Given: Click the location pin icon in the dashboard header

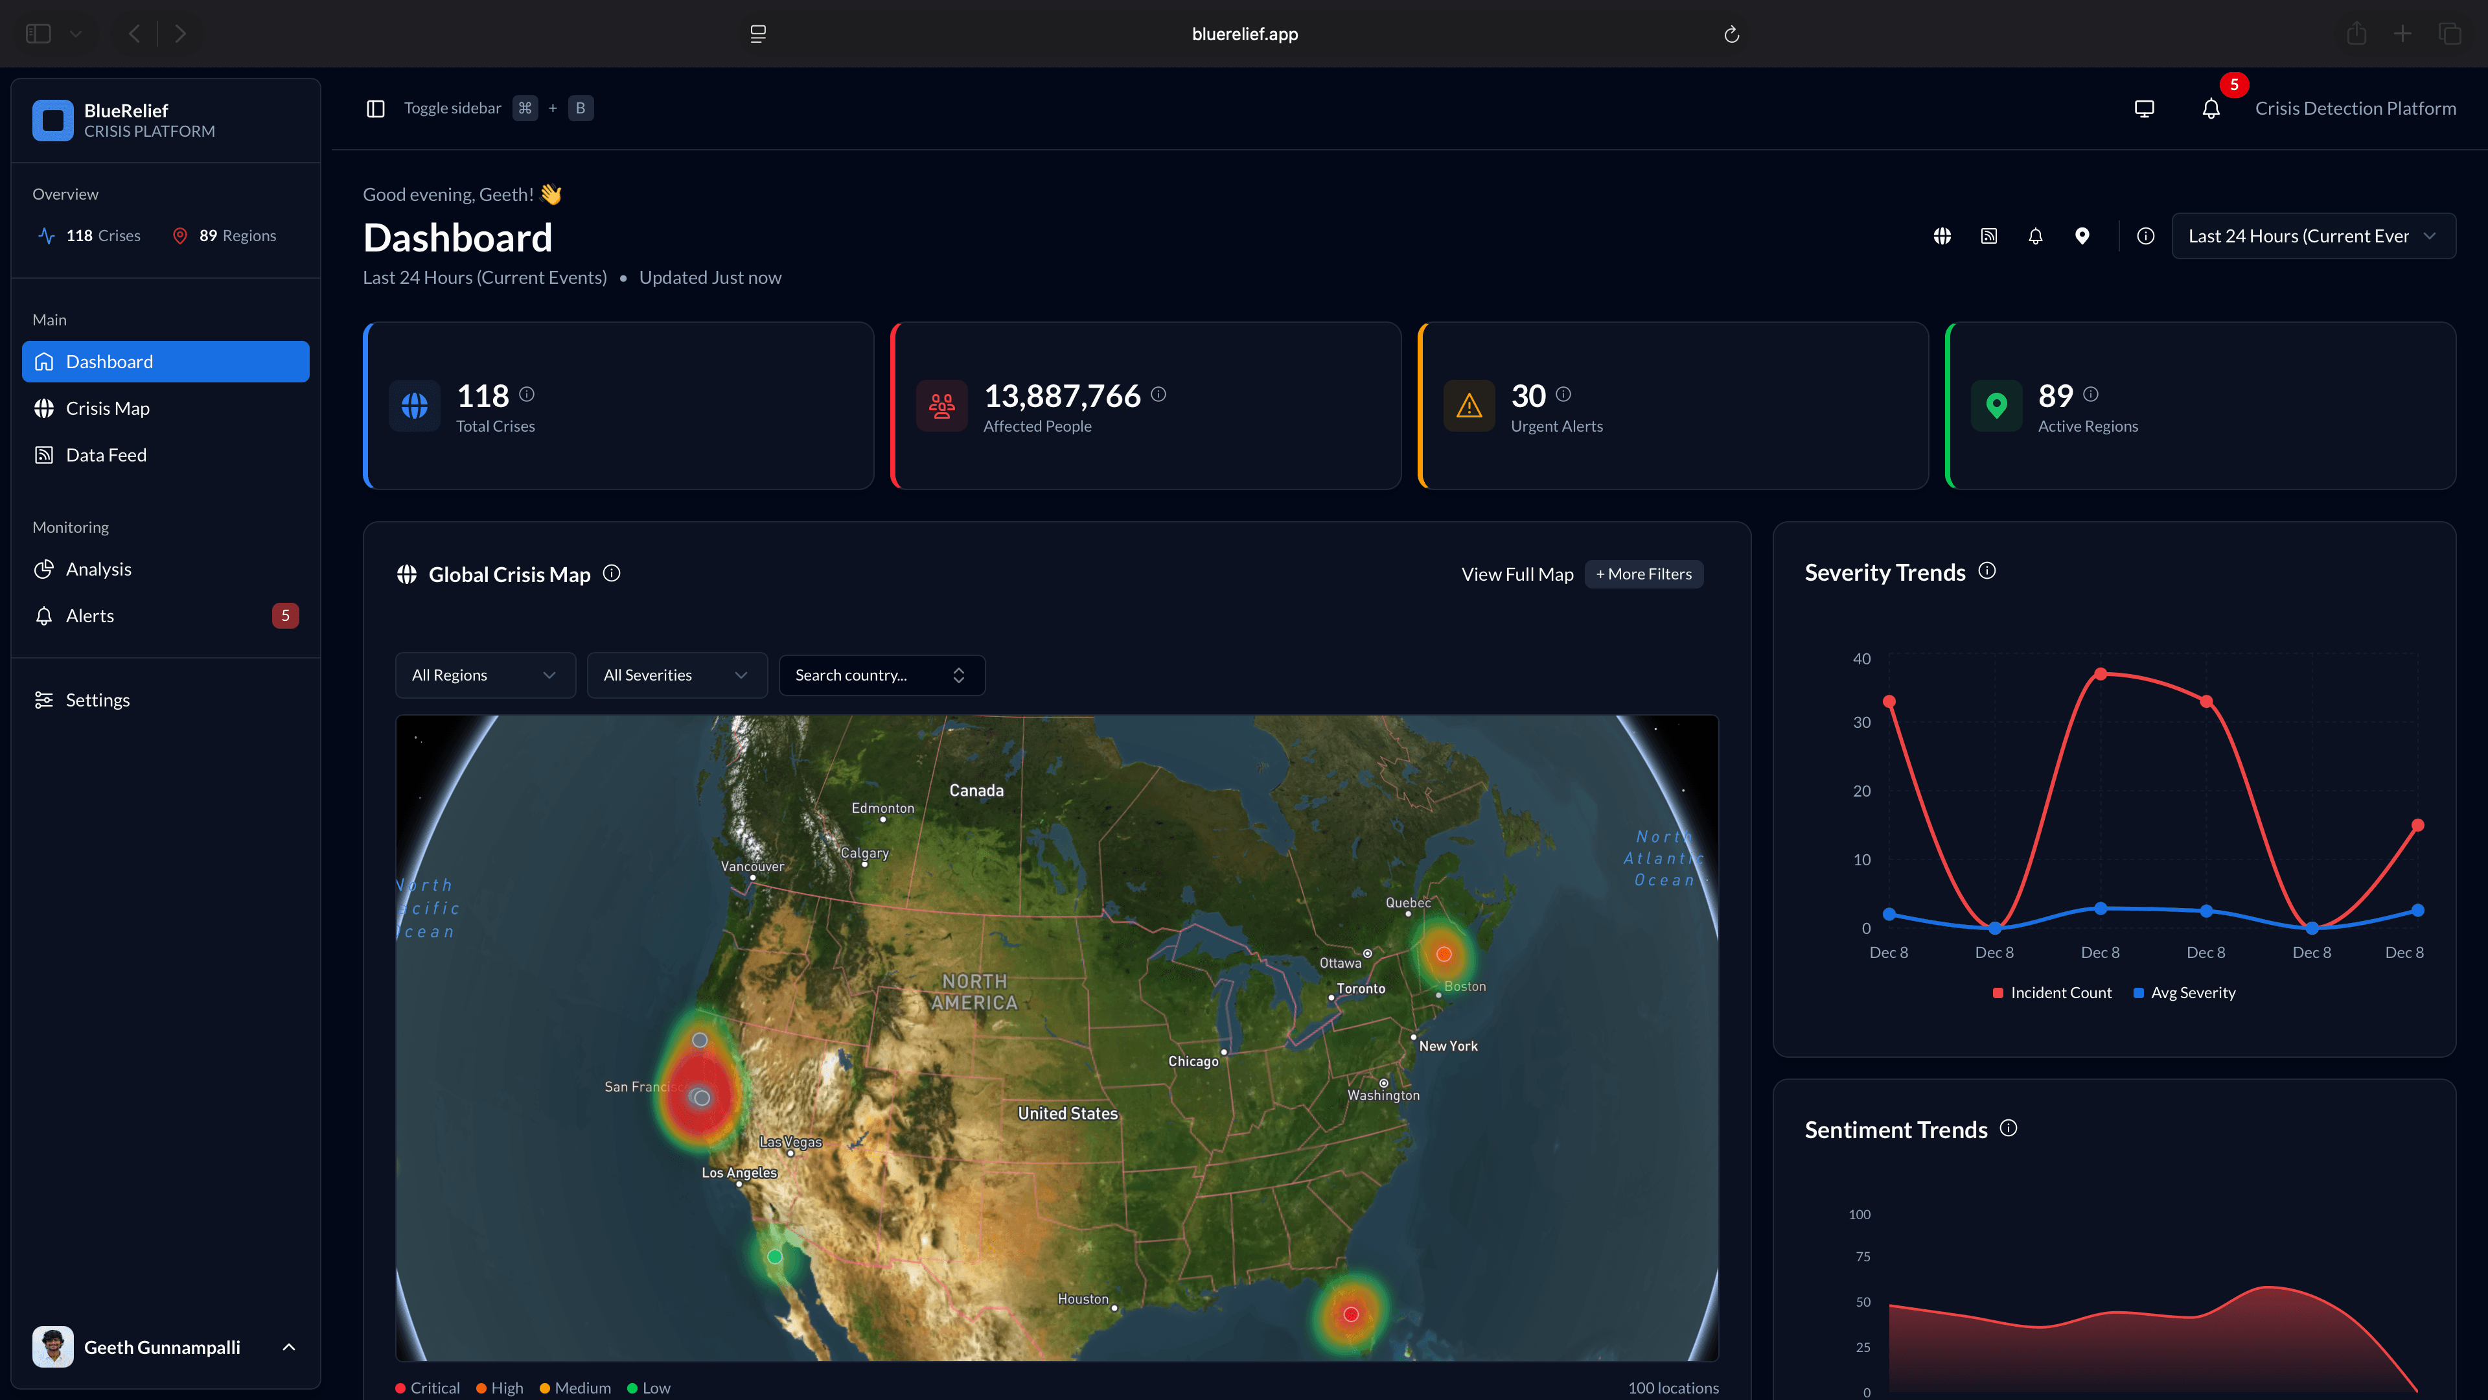Looking at the screenshot, I should pyautogui.click(x=2082, y=236).
